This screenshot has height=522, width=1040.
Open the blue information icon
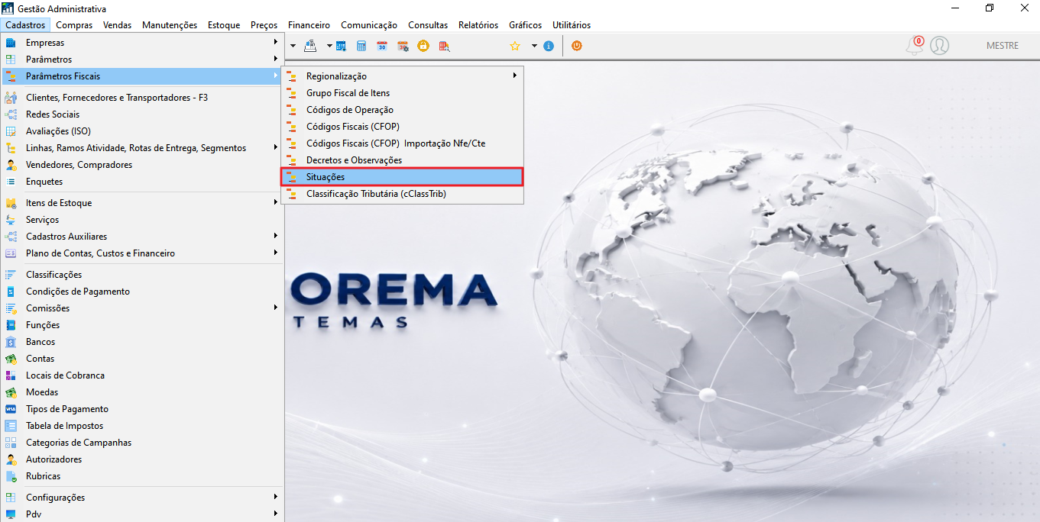[549, 46]
